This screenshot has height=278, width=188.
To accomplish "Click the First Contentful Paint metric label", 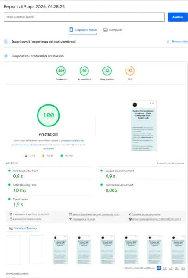I will coord(25,171).
